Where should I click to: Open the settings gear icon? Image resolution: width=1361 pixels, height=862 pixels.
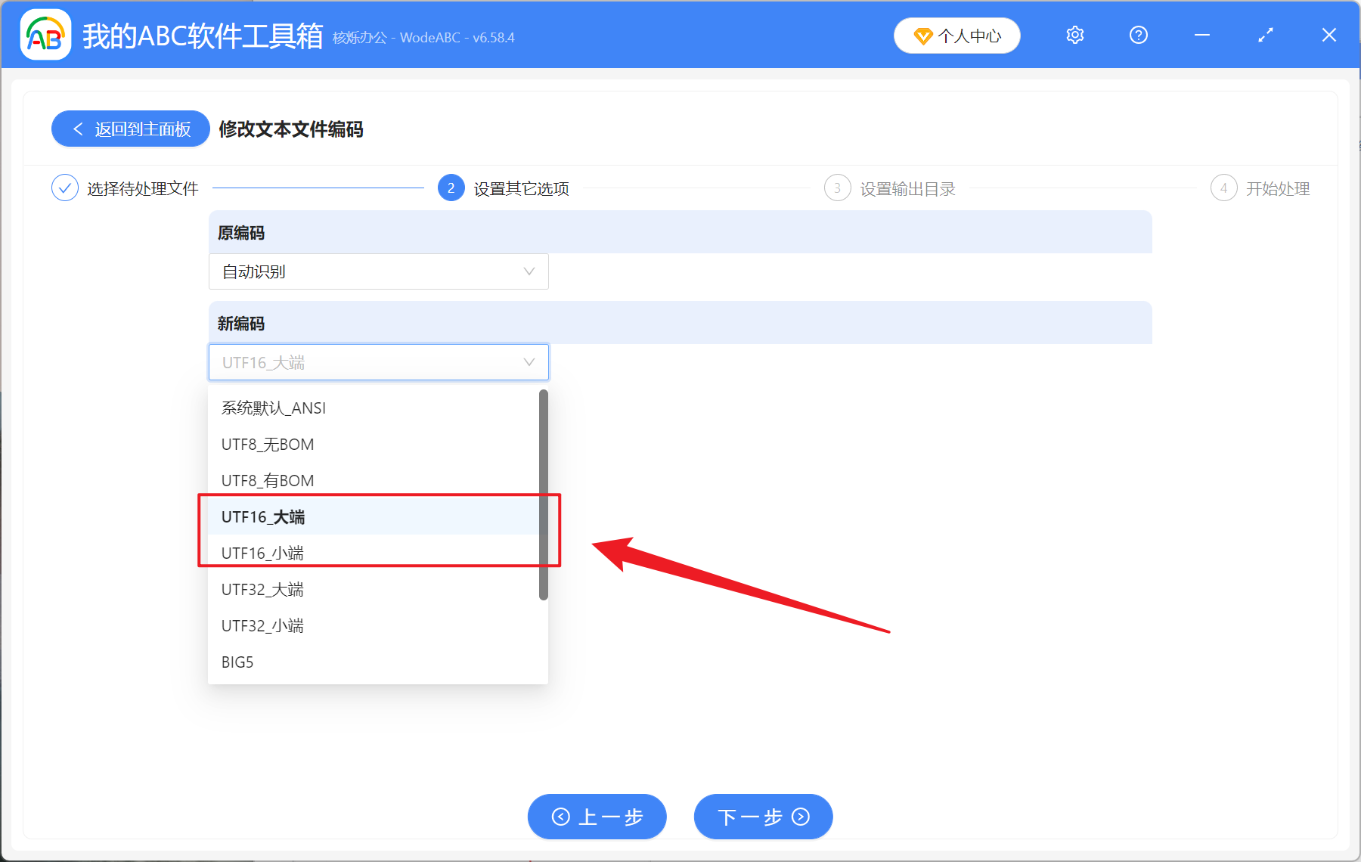1074,35
